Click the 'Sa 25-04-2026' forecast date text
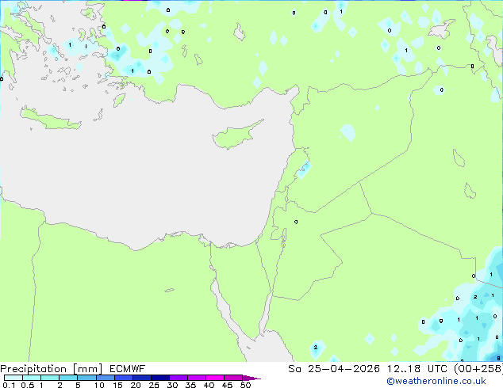This screenshot has height=388, width=503. (334, 369)
